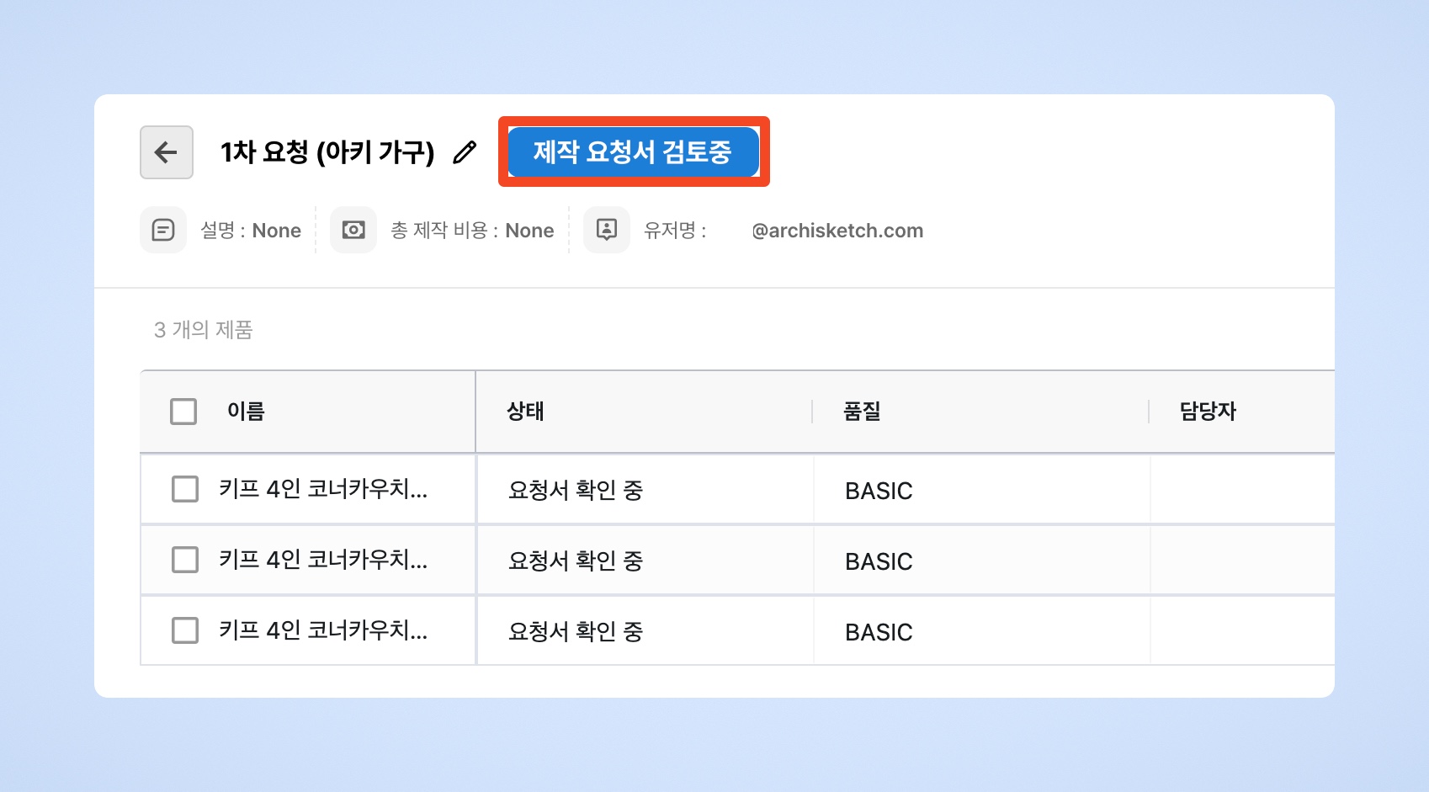Check the first product row checkbox
Image resolution: width=1429 pixels, height=792 pixels.
[x=185, y=489]
